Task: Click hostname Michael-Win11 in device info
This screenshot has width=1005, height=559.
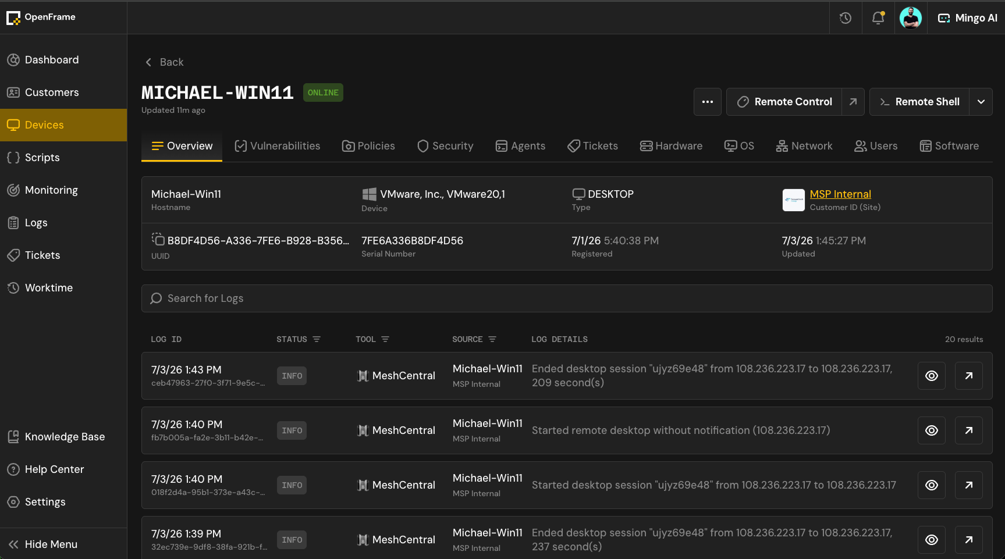Action: 186,194
